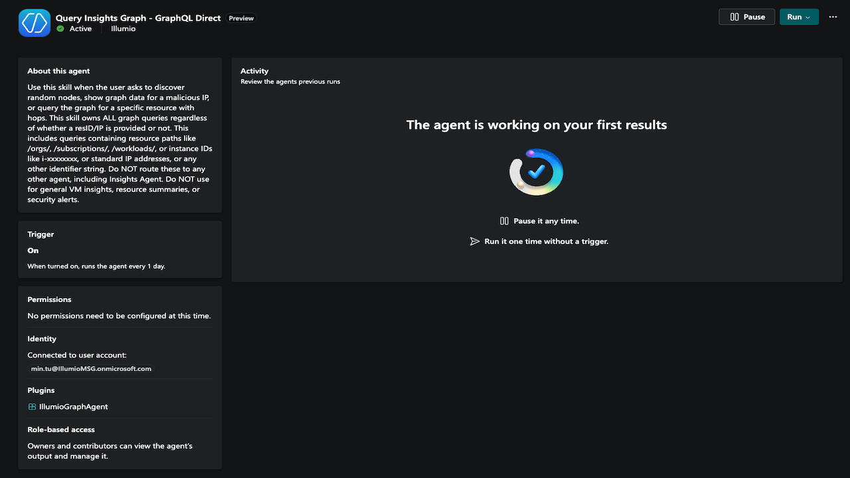
Task: Click the Trigger 'On' status text
Action: pyautogui.click(x=33, y=250)
